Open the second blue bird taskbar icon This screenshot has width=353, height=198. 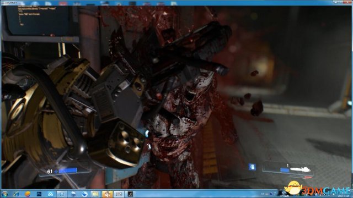pyautogui.click(x=84, y=194)
